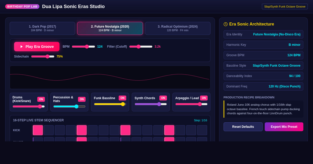Click the BIRTHDAY POP LAB badge

[x=22, y=7]
